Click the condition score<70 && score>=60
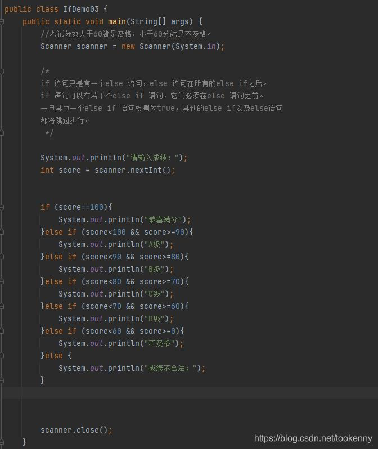378x449 pixels. [133, 306]
